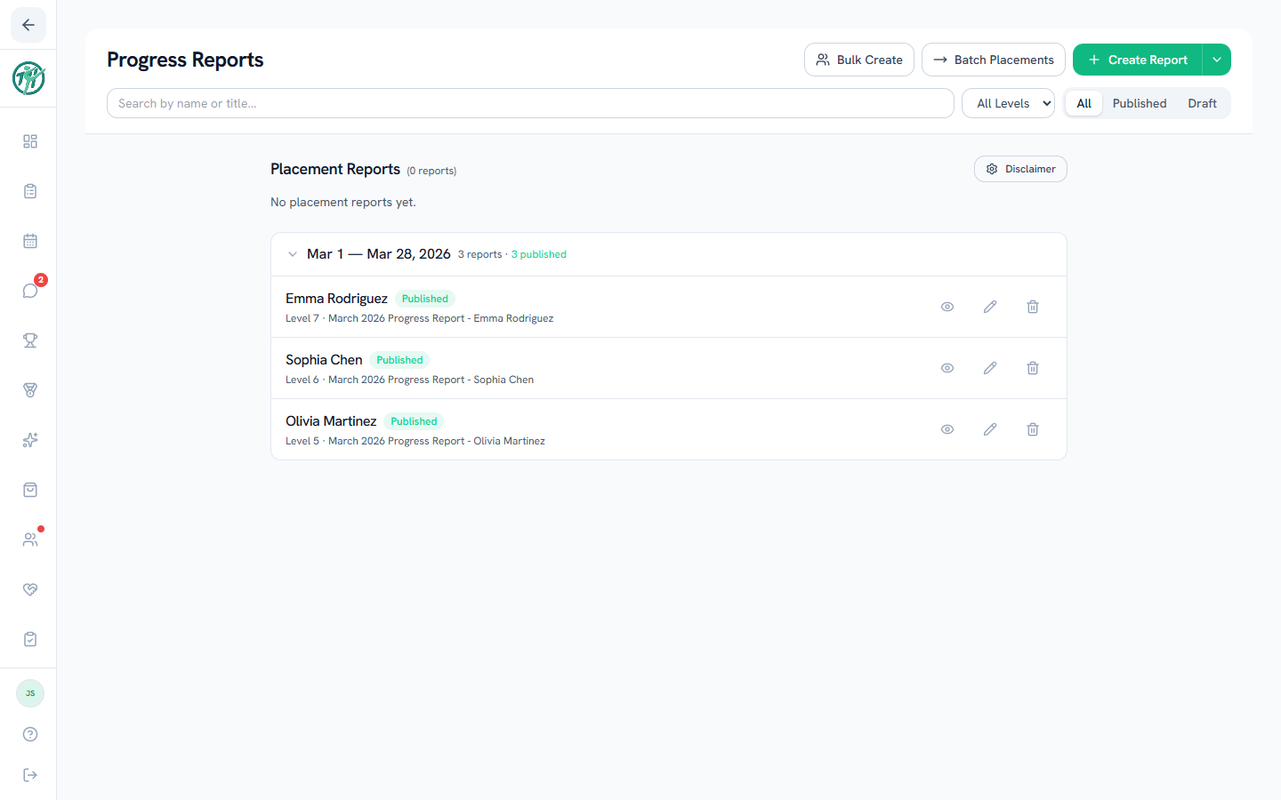The width and height of the screenshot is (1281, 800).
Task: View Sophia Chen report eye icon
Action: 947,368
